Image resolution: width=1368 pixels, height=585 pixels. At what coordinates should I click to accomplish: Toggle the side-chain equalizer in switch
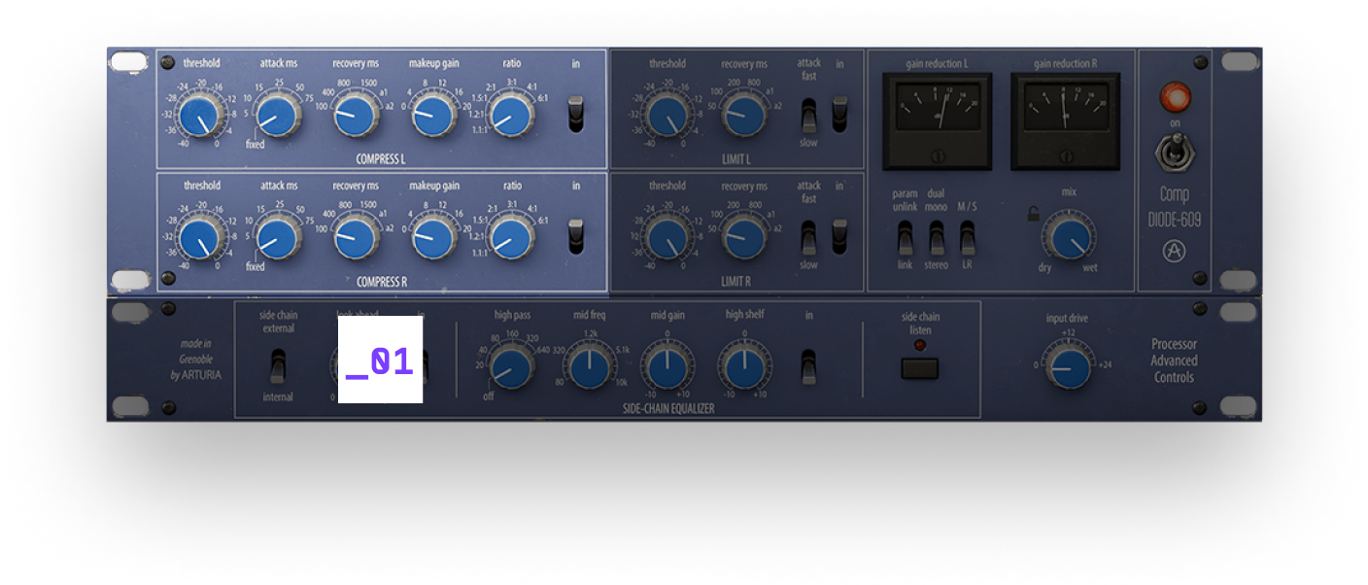click(808, 366)
